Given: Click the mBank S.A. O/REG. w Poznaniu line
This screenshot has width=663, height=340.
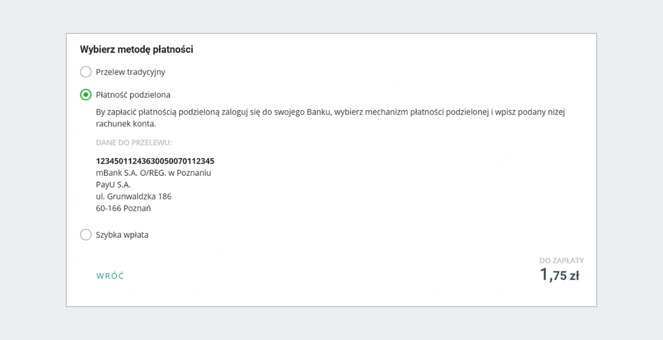Looking at the screenshot, I should coord(154,173).
